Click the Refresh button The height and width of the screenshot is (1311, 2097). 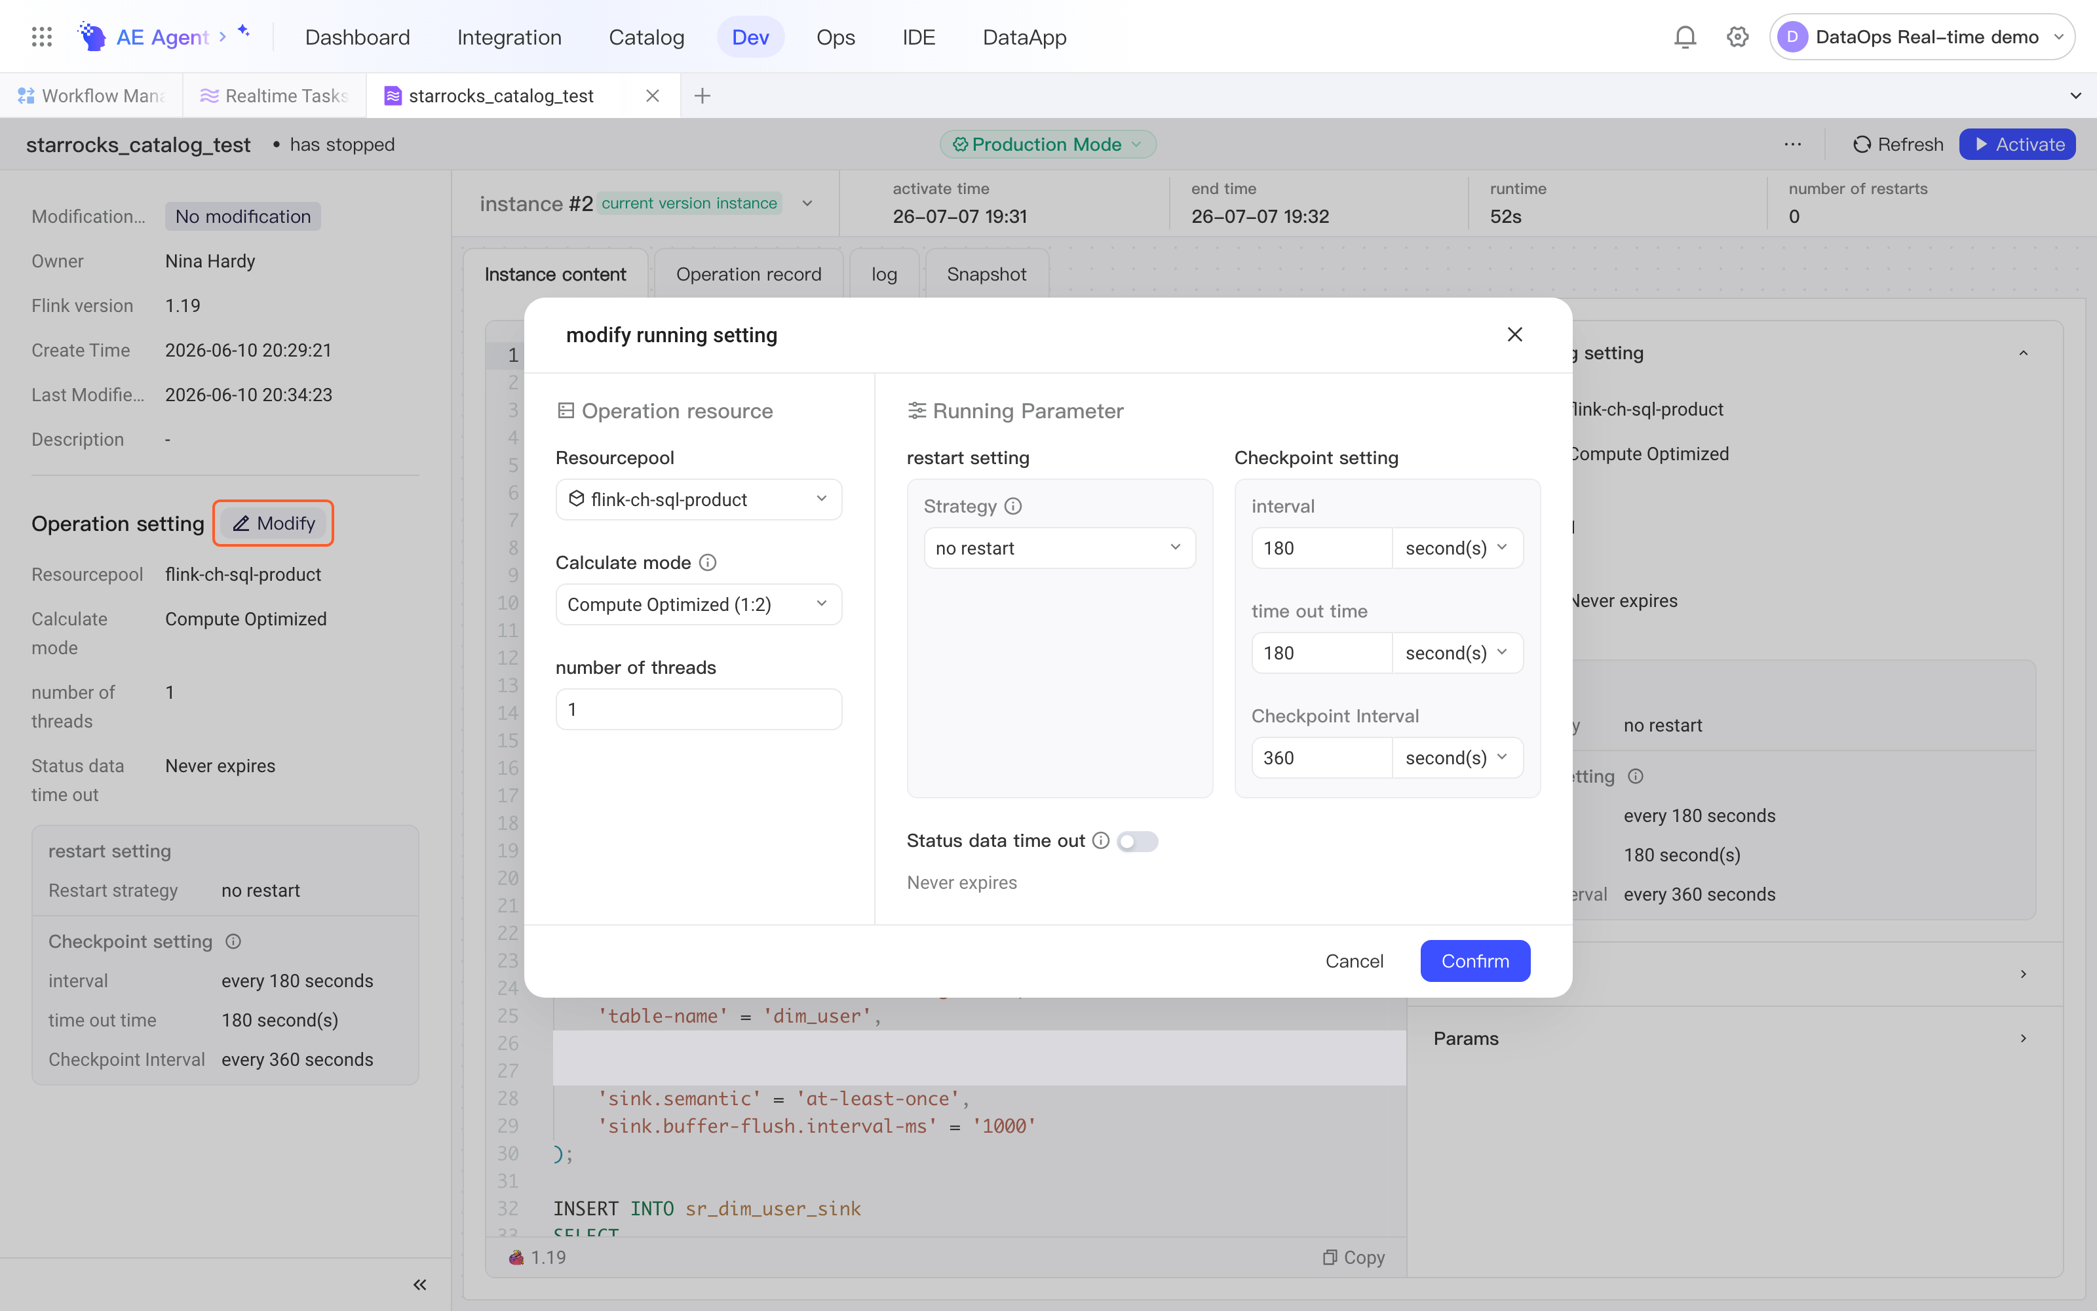click(x=1898, y=144)
